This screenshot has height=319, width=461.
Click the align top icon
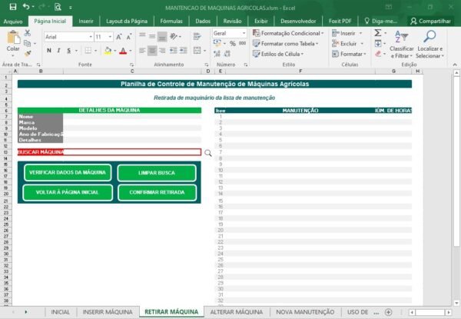(142, 36)
